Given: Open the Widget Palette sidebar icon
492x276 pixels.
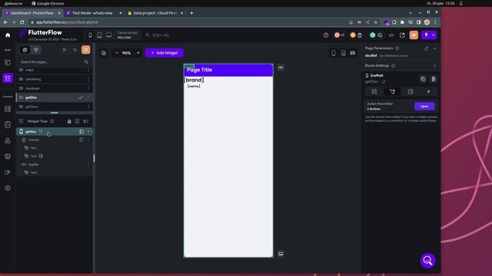Looking at the screenshot, I should [x=8, y=62].
